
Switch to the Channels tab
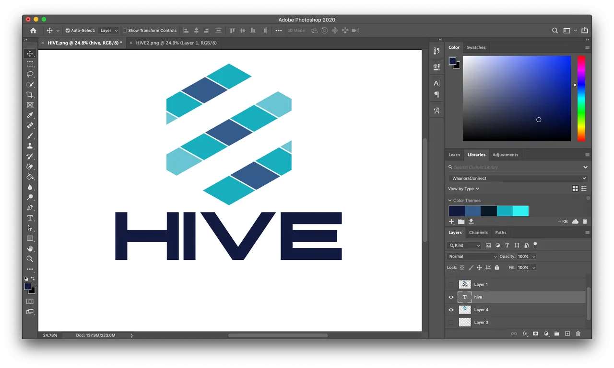pos(478,233)
